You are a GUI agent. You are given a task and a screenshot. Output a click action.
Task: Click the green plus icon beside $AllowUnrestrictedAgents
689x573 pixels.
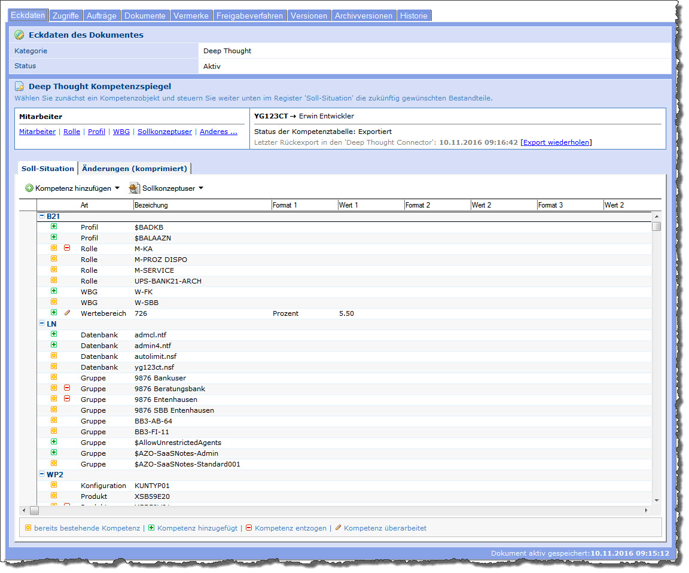pos(54,442)
